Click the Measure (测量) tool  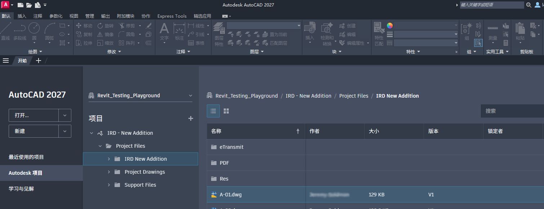493,32
